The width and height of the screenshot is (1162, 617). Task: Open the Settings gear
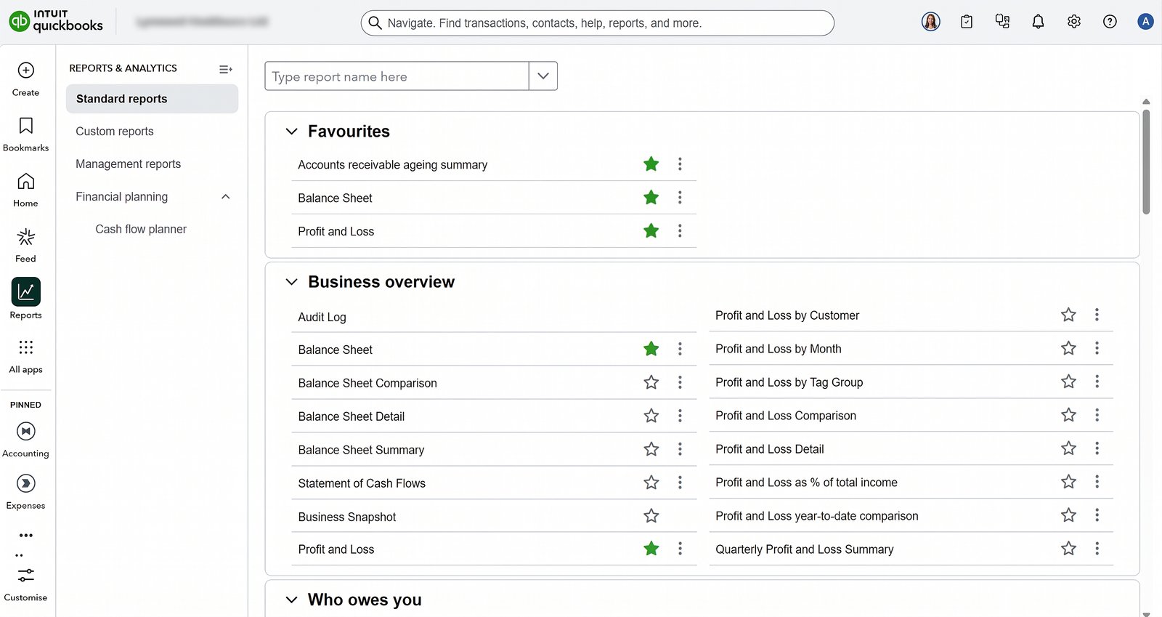(x=1074, y=22)
